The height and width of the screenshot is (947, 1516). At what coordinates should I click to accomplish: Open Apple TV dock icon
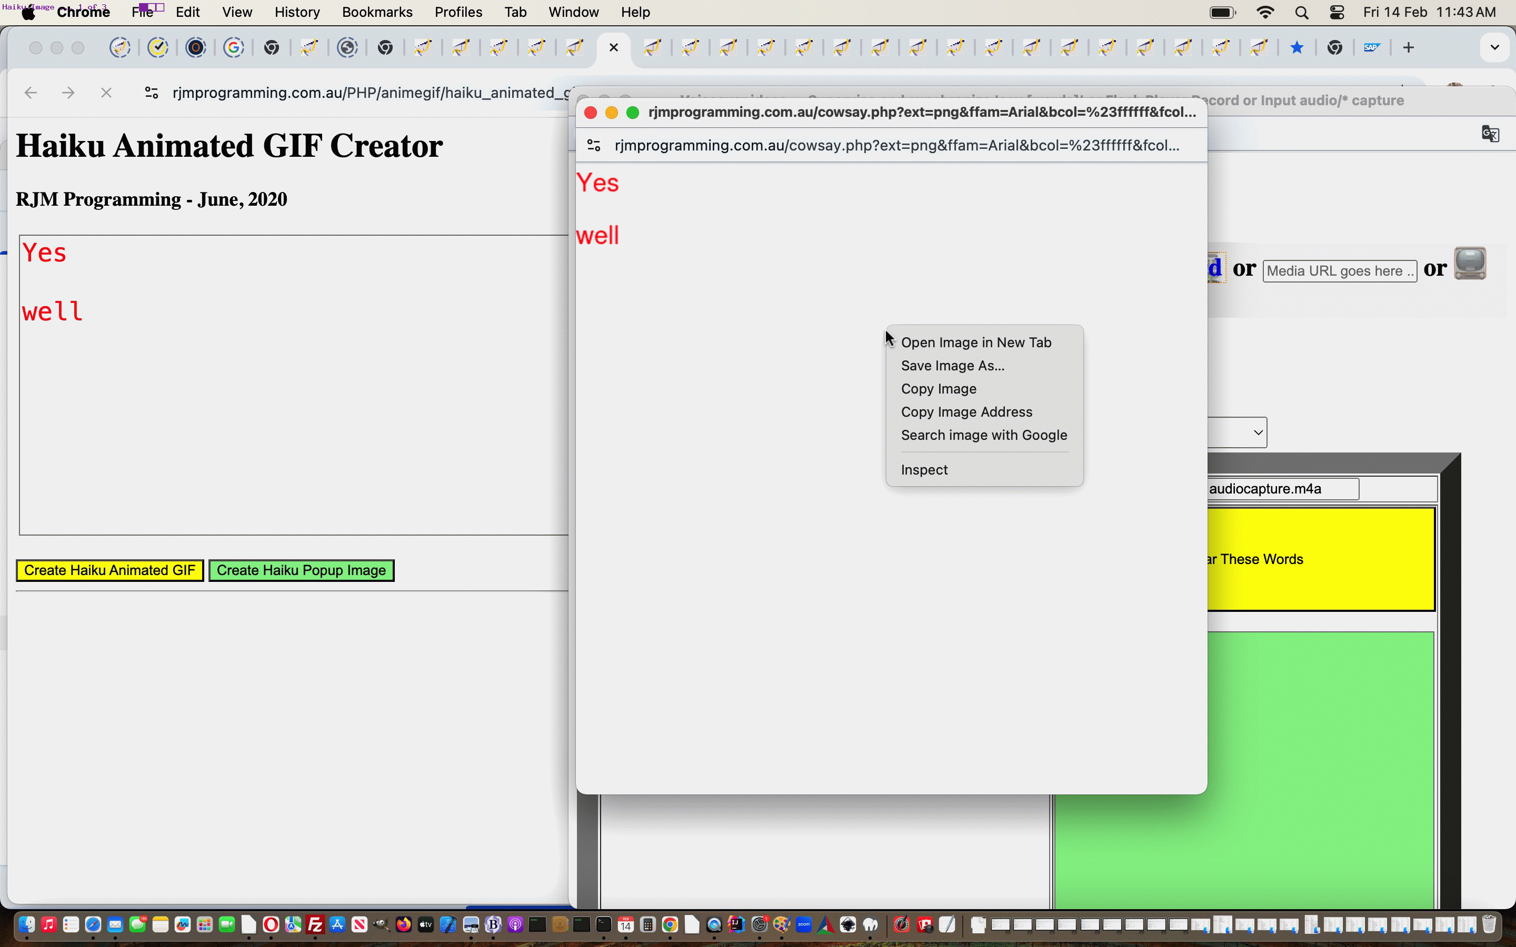click(426, 924)
